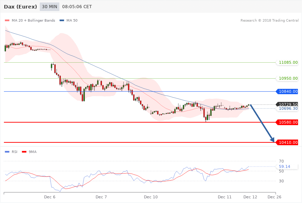Image resolution: width=302 pixels, height=204 pixels.
Task: Click the Dax (Eurex) chart title
Action: tap(20, 7)
